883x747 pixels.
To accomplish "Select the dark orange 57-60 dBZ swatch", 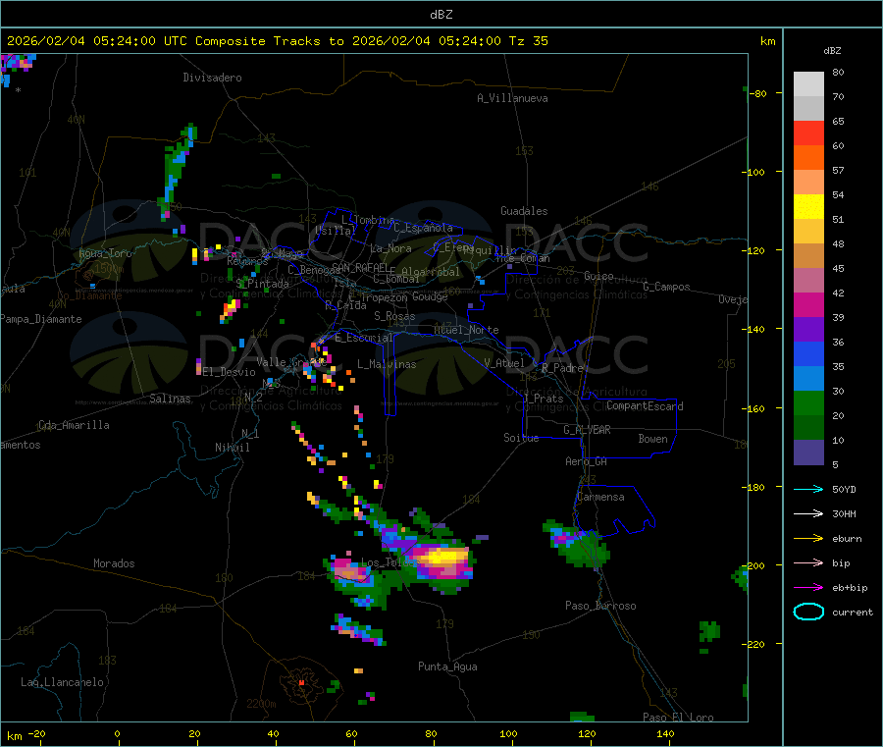I will 808,158.
